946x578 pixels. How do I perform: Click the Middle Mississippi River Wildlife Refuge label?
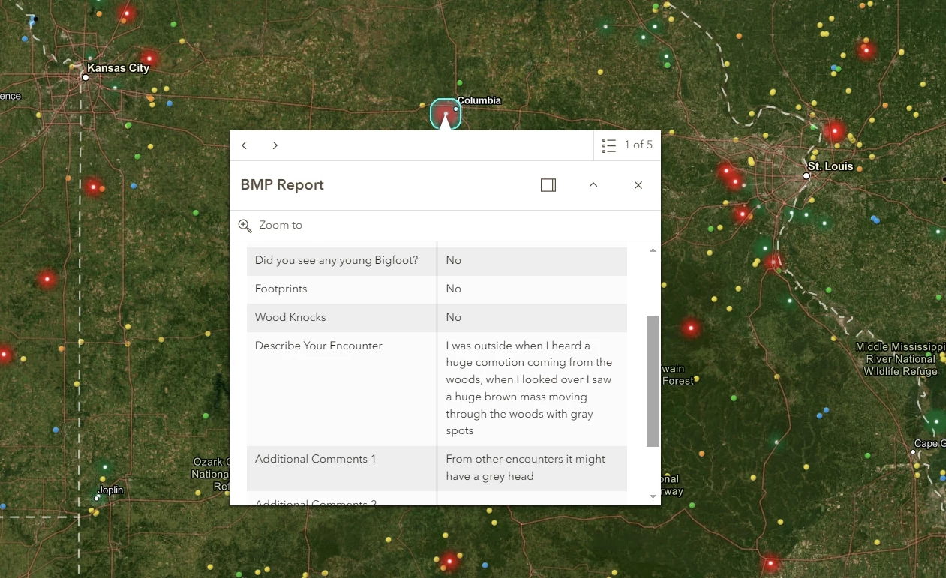pyautogui.click(x=901, y=359)
